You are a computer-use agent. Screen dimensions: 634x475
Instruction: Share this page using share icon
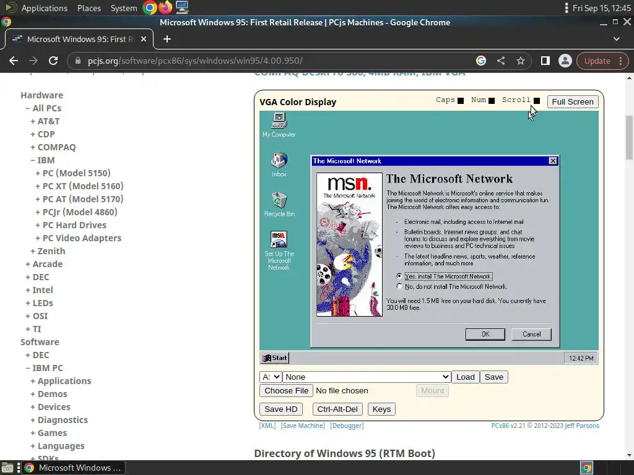point(500,61)
